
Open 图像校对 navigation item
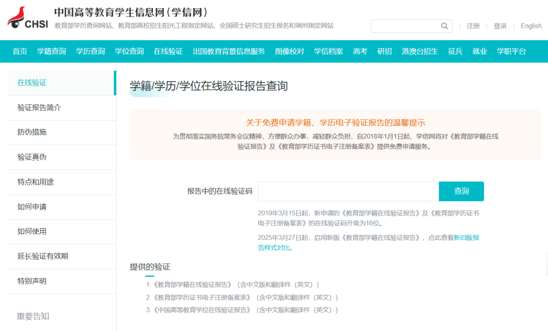click(289, 51)
